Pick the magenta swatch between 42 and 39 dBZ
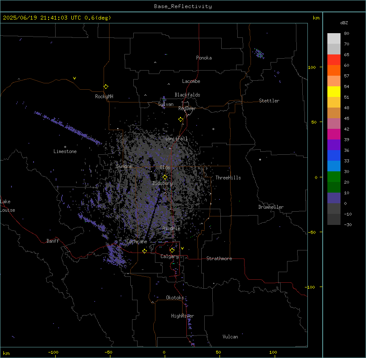The width and height of the screenshot is (366, 358). [334, 134]
